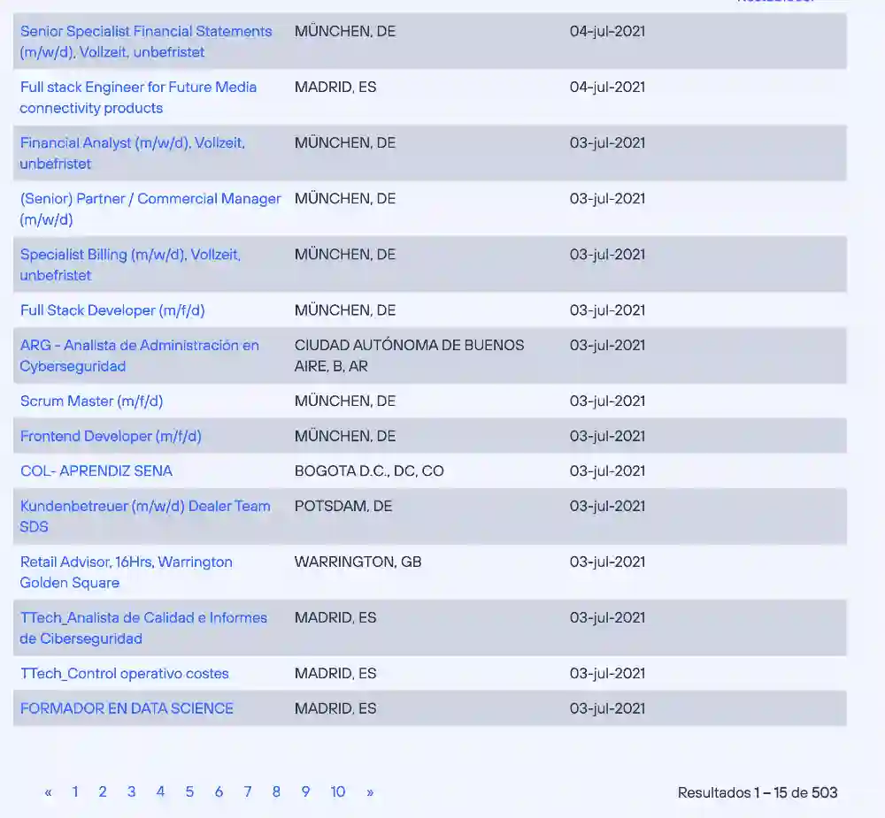The height and width of the screenshot is (818, 885).
Task: Click MÜNCHEN, DE in Scrum Master row
Action: click(x=345, y=401)
